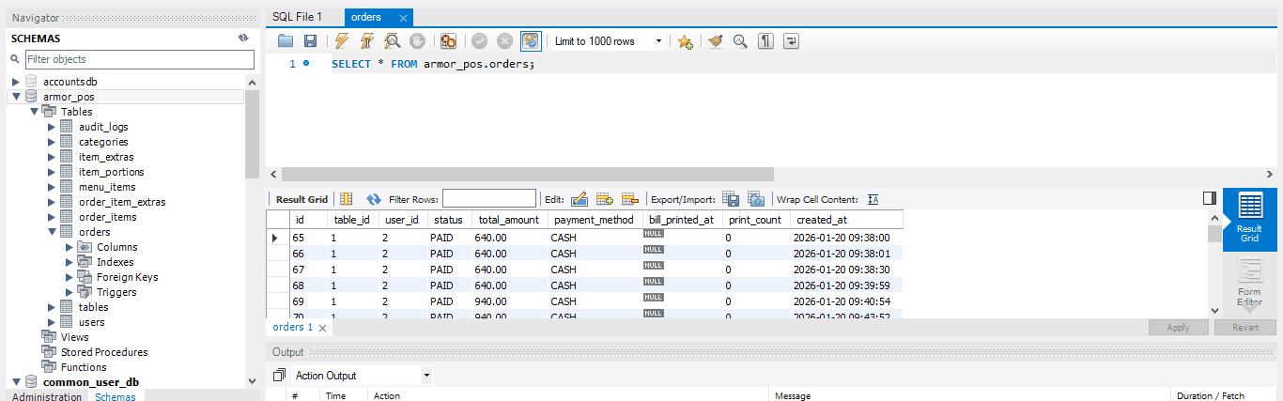This screenshot has width=1283, height=401.
Task: Expand the Columns node under orders
Action: (x=70, y=247)
